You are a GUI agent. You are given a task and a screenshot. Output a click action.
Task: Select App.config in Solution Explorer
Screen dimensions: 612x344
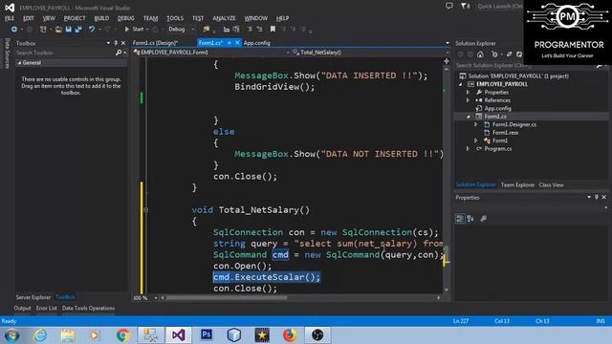(x=497, y=108)
